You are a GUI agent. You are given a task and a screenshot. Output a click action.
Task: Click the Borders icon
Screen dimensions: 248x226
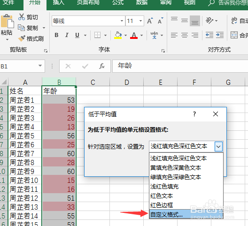97,35
